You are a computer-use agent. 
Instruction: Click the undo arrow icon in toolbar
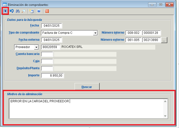(x=11, y=11)
